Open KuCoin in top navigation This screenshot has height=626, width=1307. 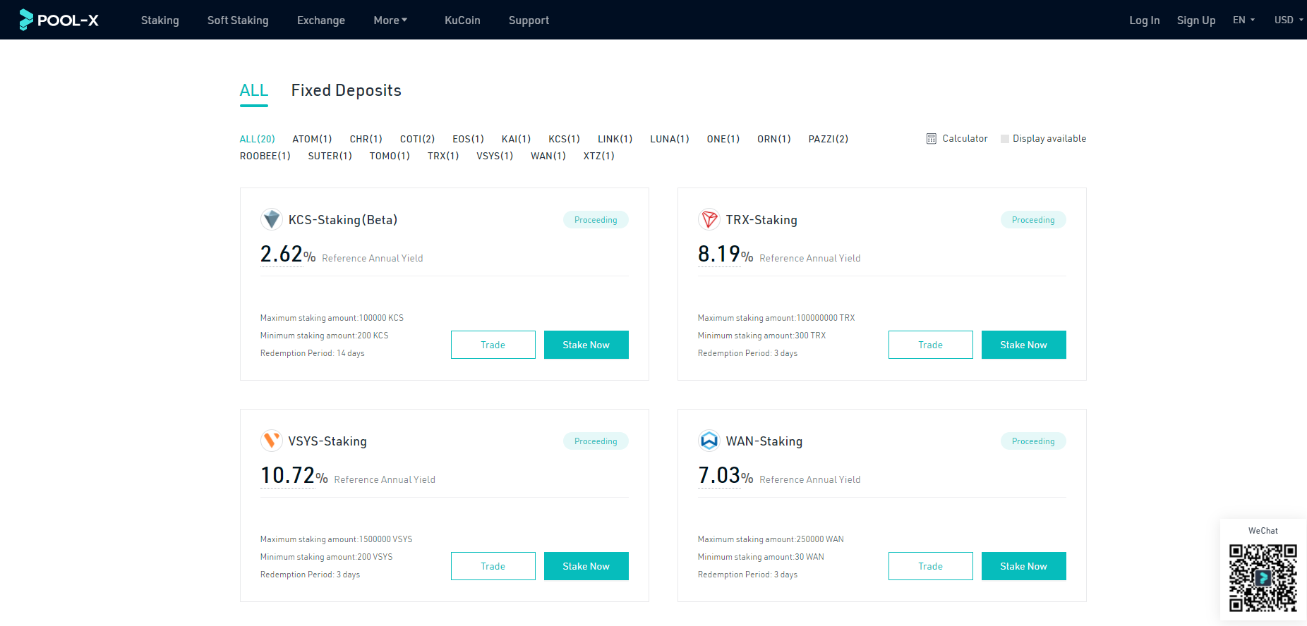(x=462, y=20)
